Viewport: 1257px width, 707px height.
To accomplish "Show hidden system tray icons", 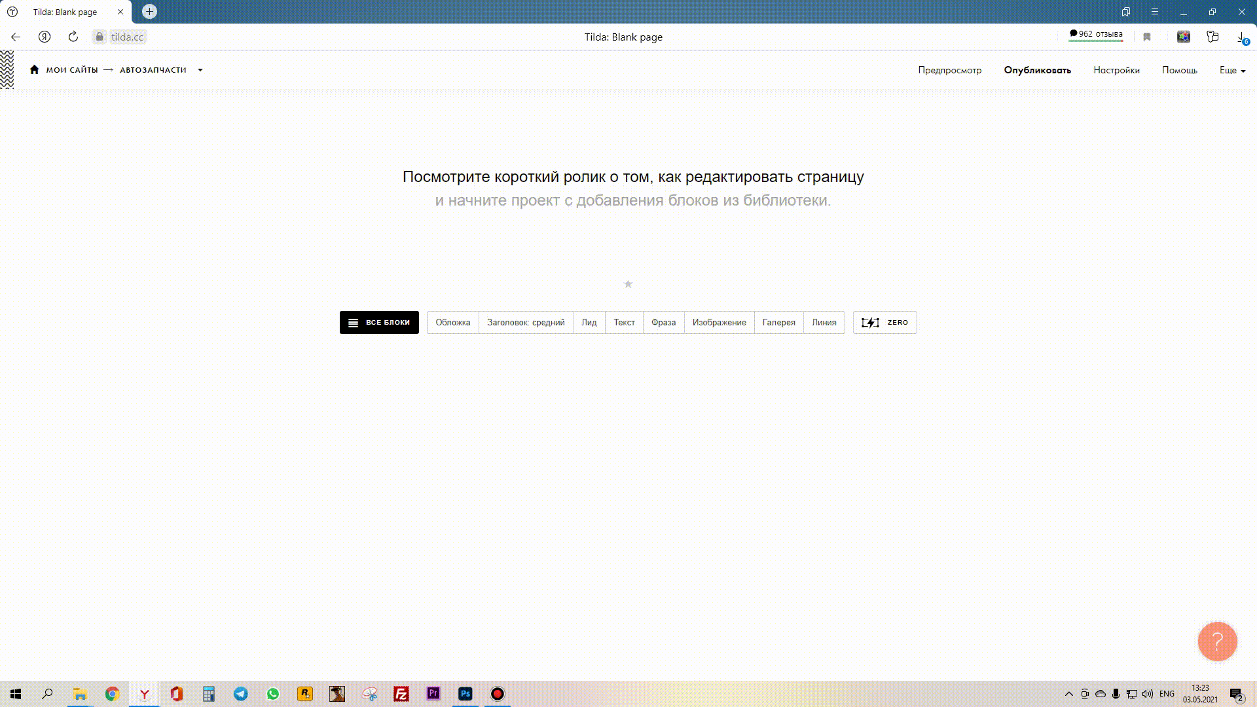I will tap(1069, 694).
